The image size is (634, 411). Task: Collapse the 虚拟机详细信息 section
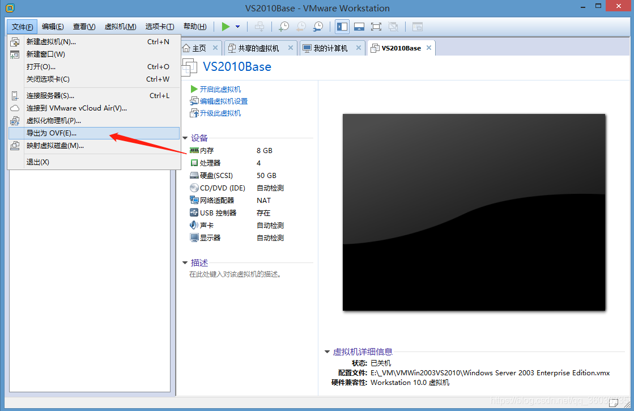pos(327,352)
